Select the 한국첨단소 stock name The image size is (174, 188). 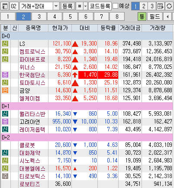32,75
